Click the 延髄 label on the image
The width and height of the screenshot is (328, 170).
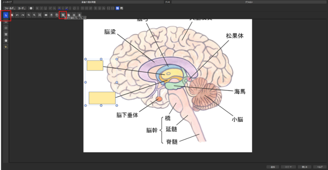[171, 129]
